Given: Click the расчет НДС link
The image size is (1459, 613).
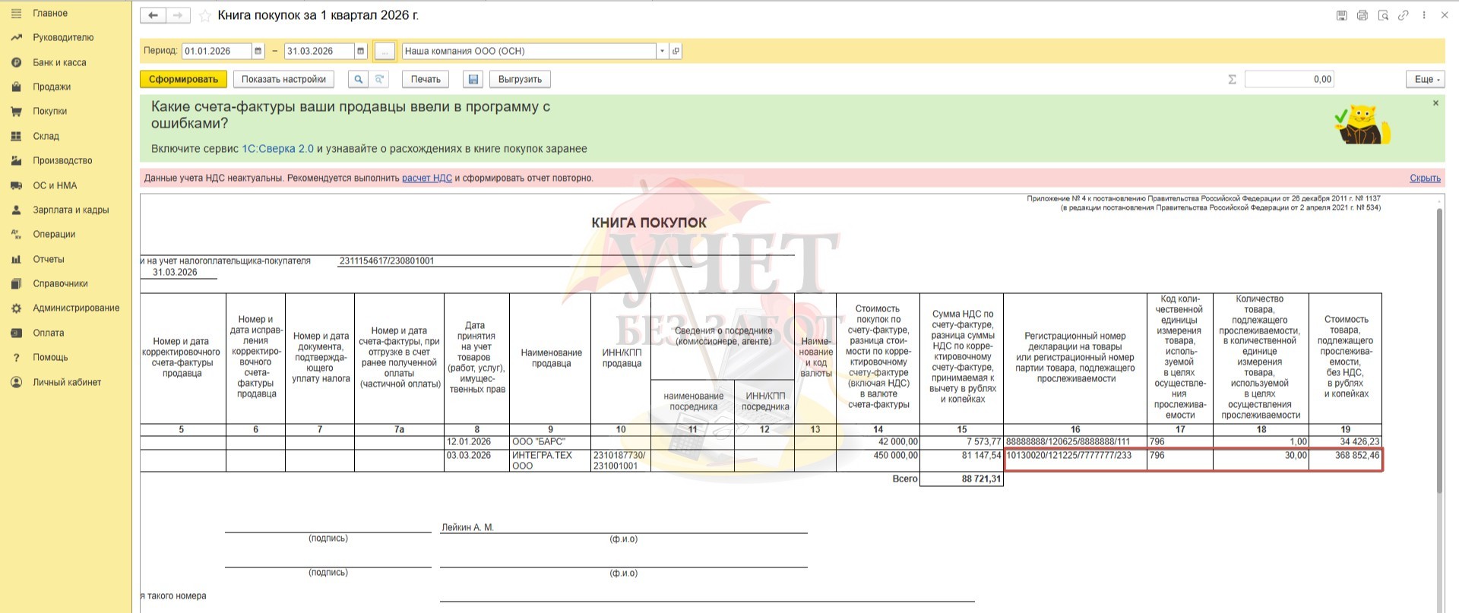Looking at the screenshot, I should pos(426,178).
